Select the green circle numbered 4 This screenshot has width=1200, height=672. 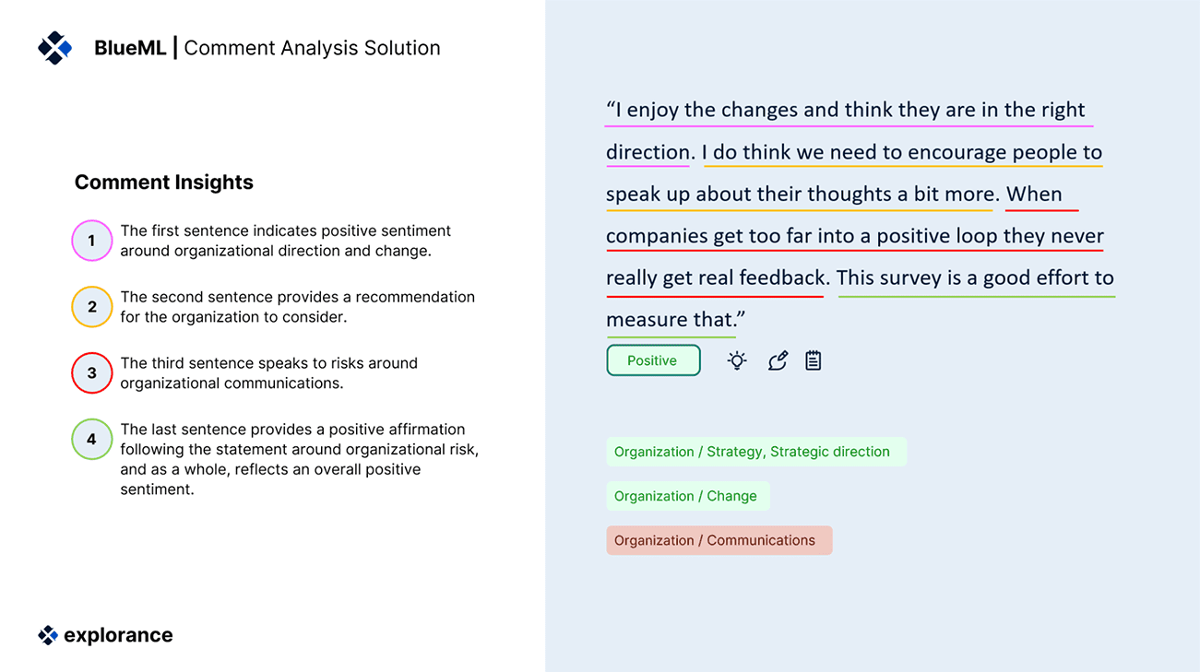click(91, 440)
